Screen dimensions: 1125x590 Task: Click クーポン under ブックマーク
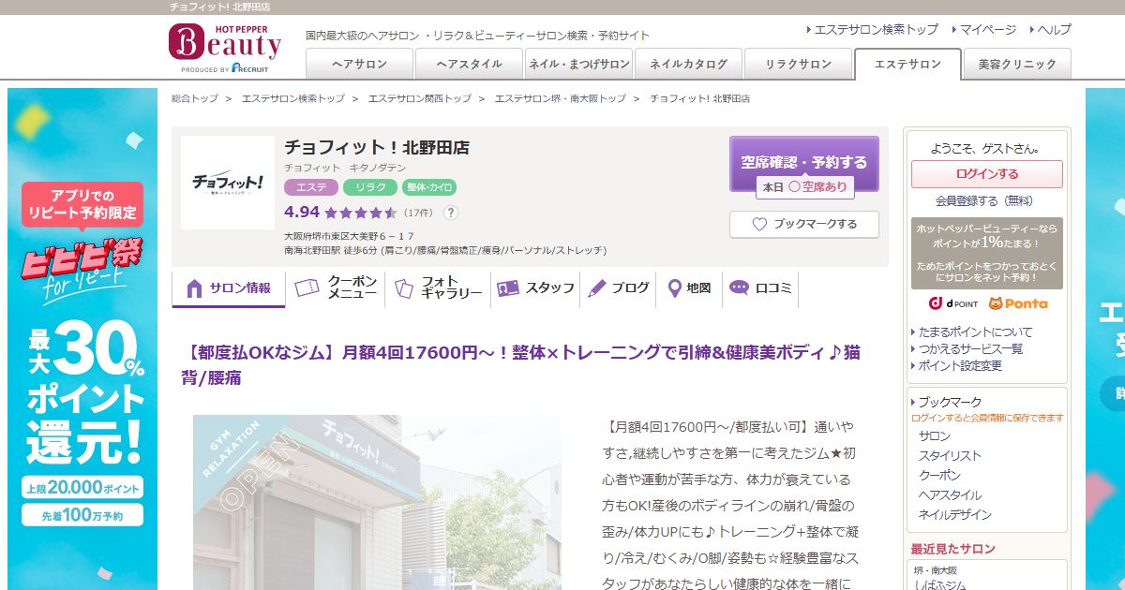pyautogui.click(x=939, y=476)
